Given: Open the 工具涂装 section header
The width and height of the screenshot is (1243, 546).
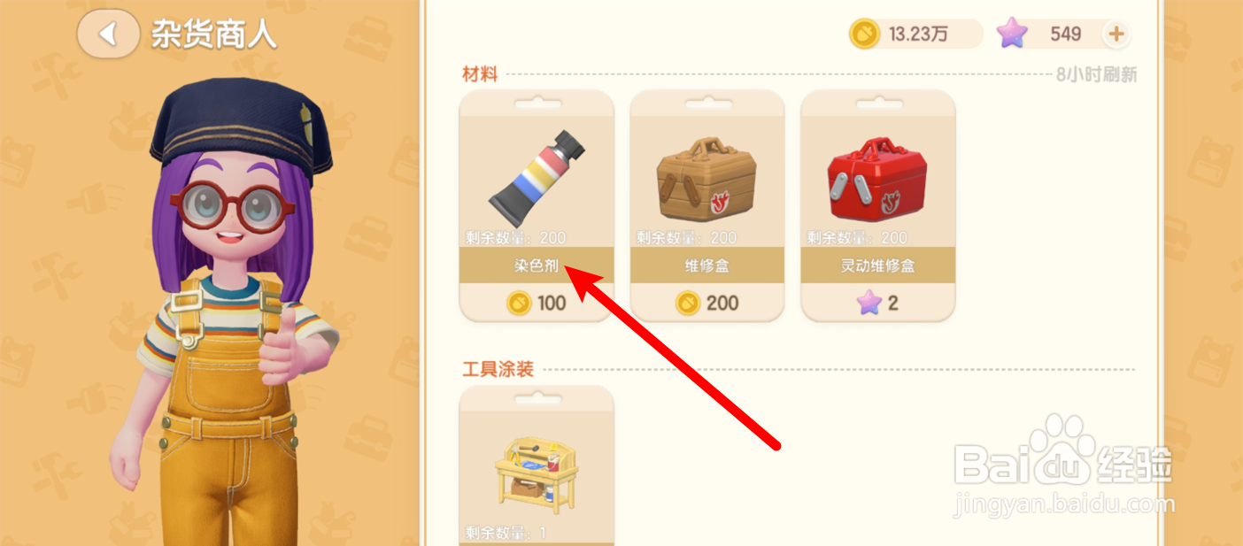Looking at the screenshot, I should [x=498, y=369].
